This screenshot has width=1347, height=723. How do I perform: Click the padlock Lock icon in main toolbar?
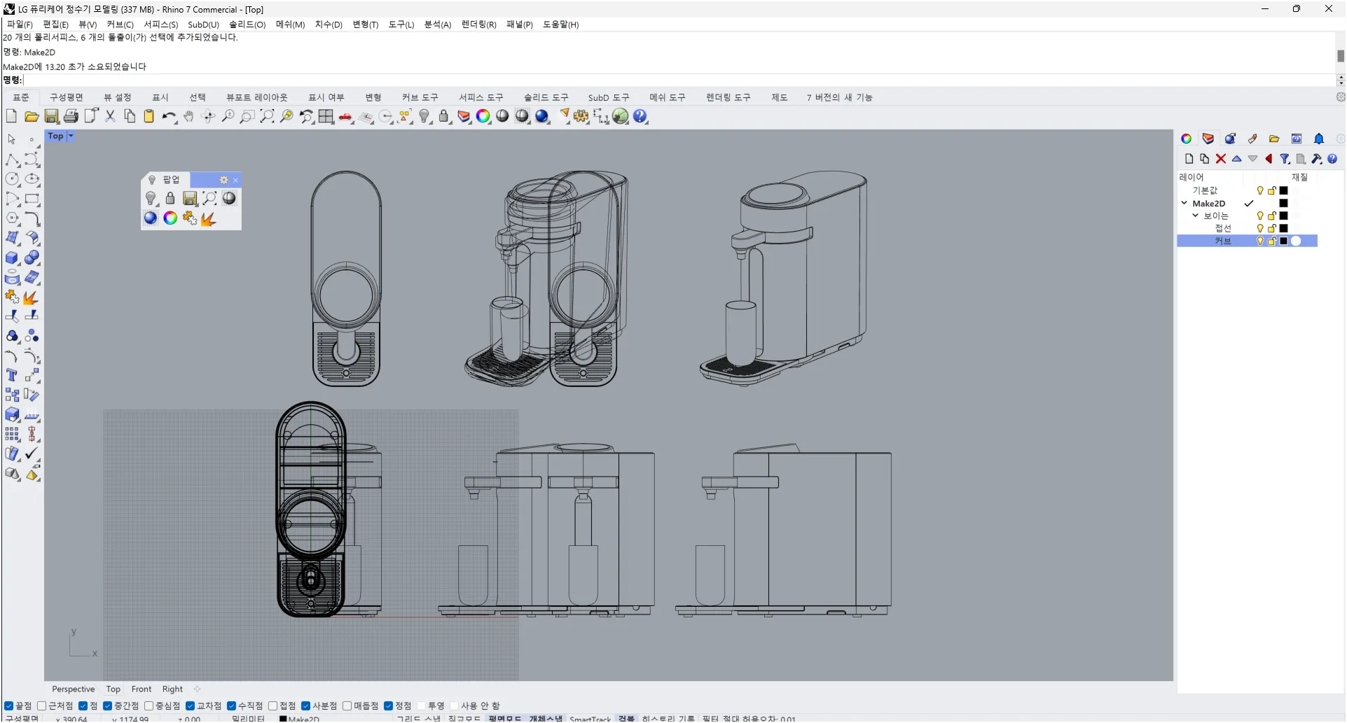(x=444, y=117)
